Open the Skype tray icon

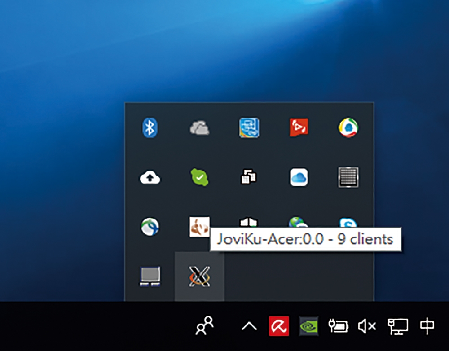348,223
